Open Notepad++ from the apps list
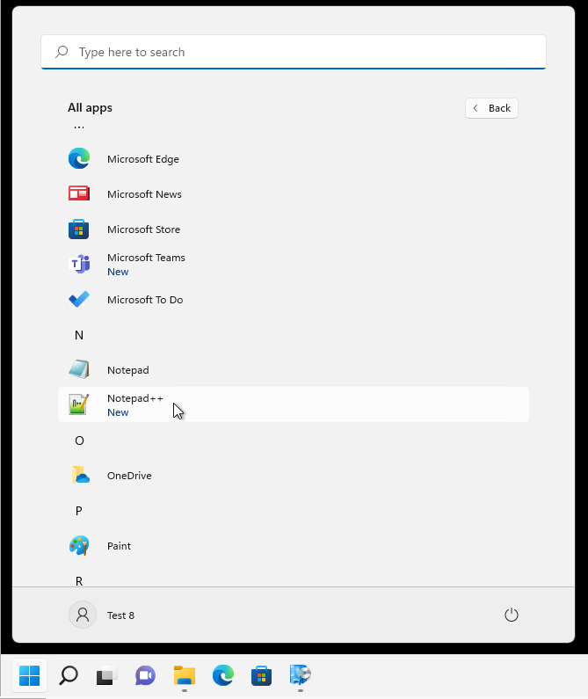The height and width of the screenshot is (699, 588). tap(134, 404)
